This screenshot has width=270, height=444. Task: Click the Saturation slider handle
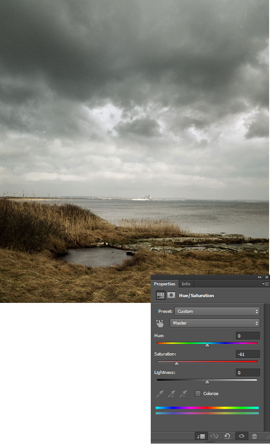(177, 364)
